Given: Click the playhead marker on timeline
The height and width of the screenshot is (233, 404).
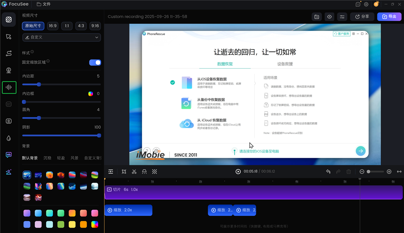Looking at the screenshot, I should 360,179.
